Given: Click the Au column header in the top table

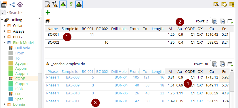Looking at the screenshot, I should pyautogui.click(x=180, y=29).
